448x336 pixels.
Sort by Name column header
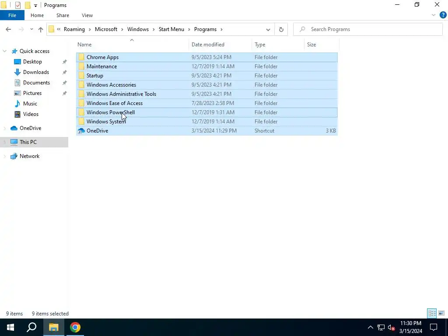coord(84,45)
